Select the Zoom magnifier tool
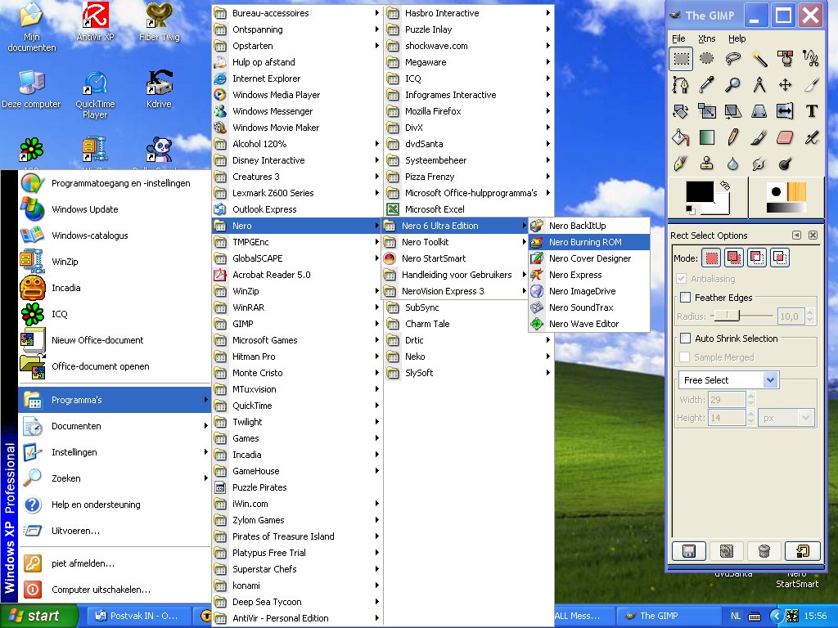 click(x=733, y=84)
